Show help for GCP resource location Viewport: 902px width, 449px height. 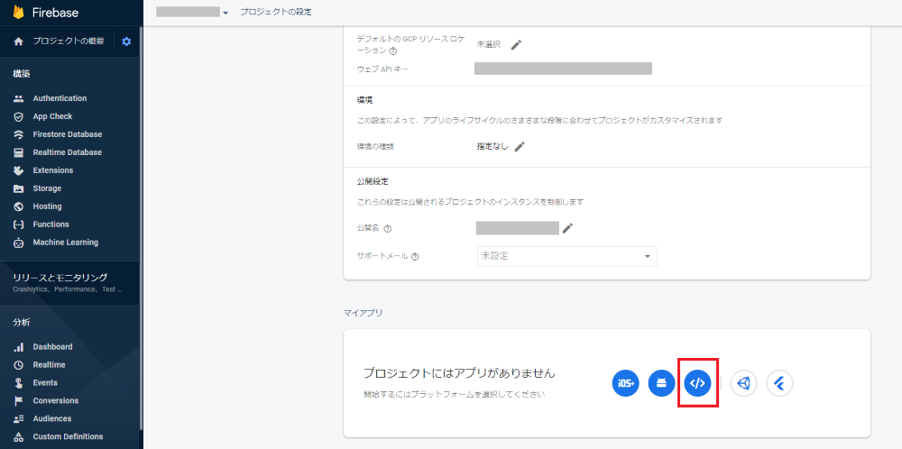393,50
